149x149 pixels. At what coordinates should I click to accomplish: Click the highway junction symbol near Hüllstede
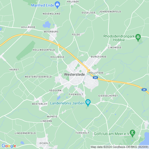tap(88, 70)
